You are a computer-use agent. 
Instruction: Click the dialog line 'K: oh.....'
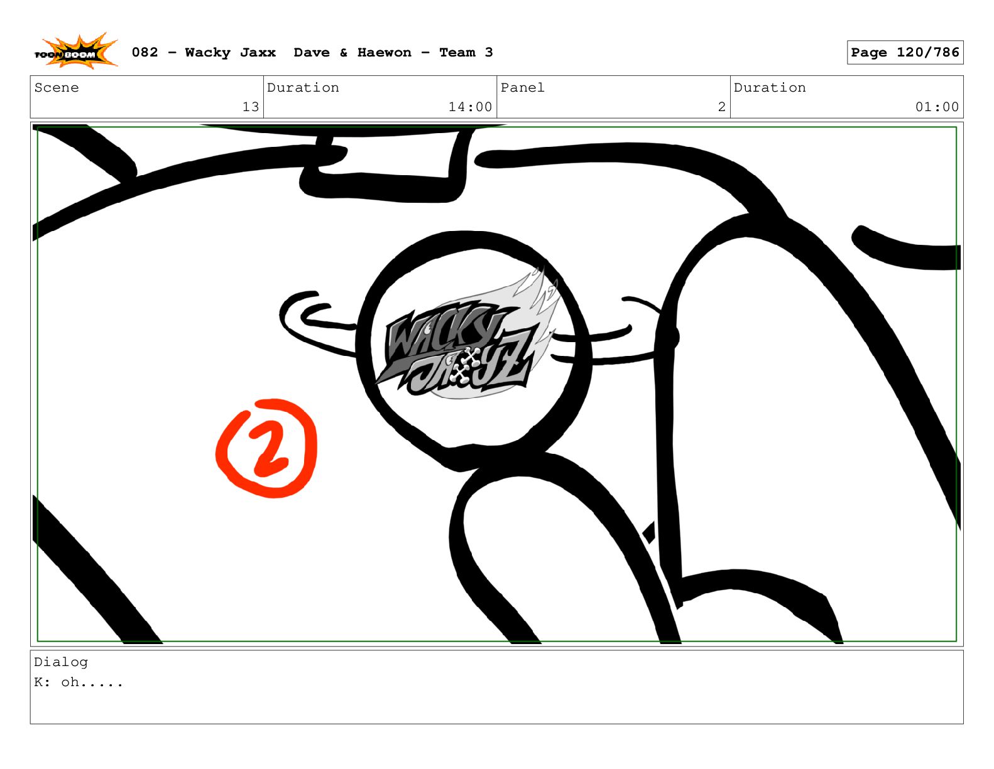click(x=79, y=682)
